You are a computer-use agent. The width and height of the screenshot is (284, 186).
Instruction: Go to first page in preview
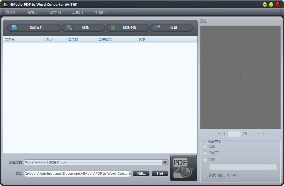(x=219, y=133)
